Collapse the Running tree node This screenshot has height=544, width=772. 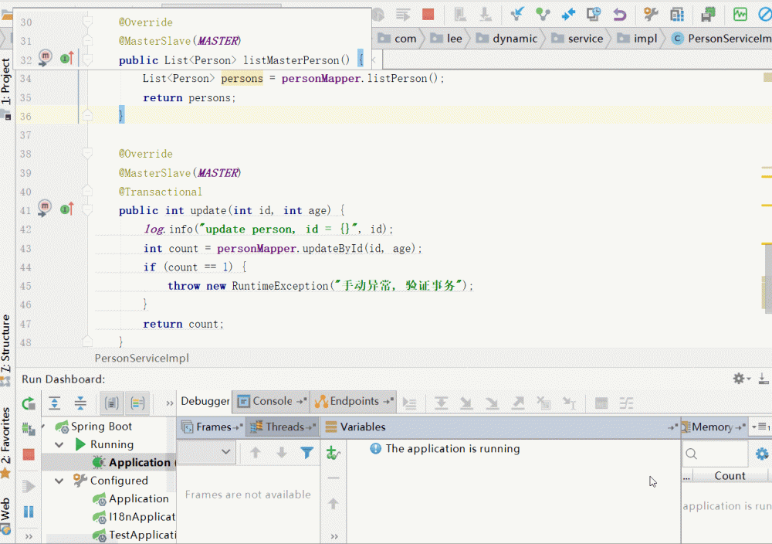[59, 445]
